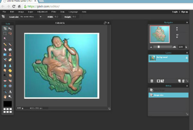
Task: Open layer styles in Layers panel
Action: (162, 81)
